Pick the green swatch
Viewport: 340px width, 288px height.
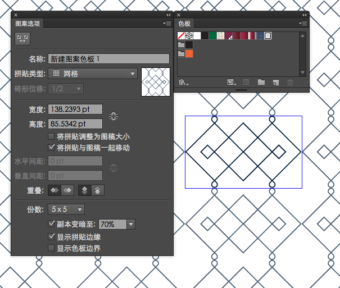(212, 35)
